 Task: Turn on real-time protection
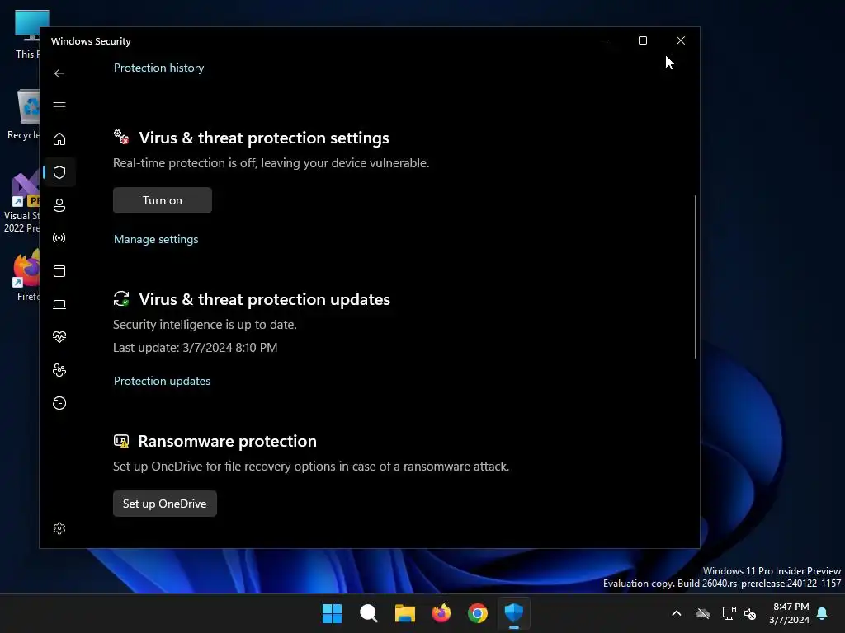163,200
